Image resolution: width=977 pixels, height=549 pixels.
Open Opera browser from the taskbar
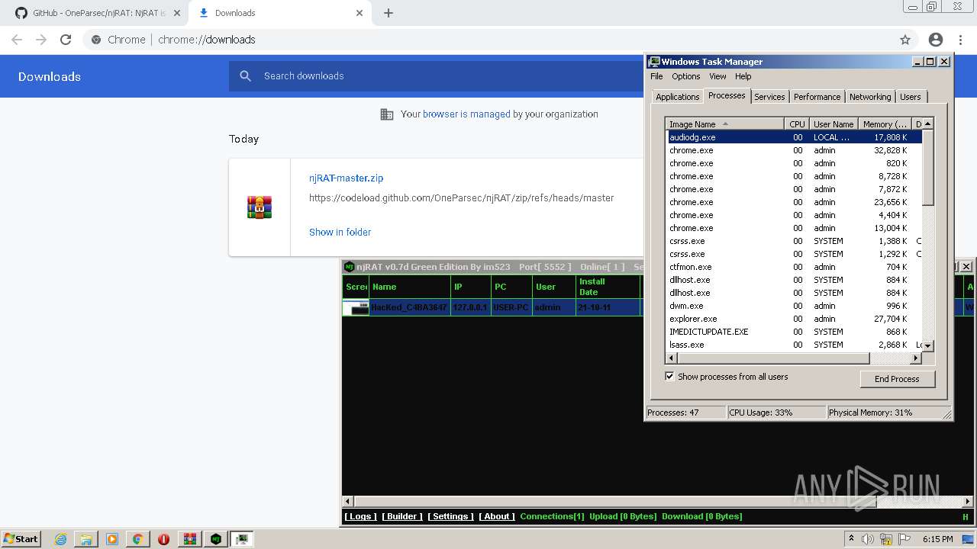click(163, 539)
